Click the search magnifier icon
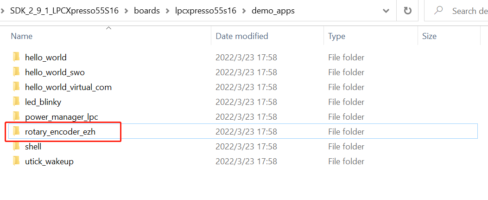Image resolution: width=488 pixels, height=200 pixels. 438,11
